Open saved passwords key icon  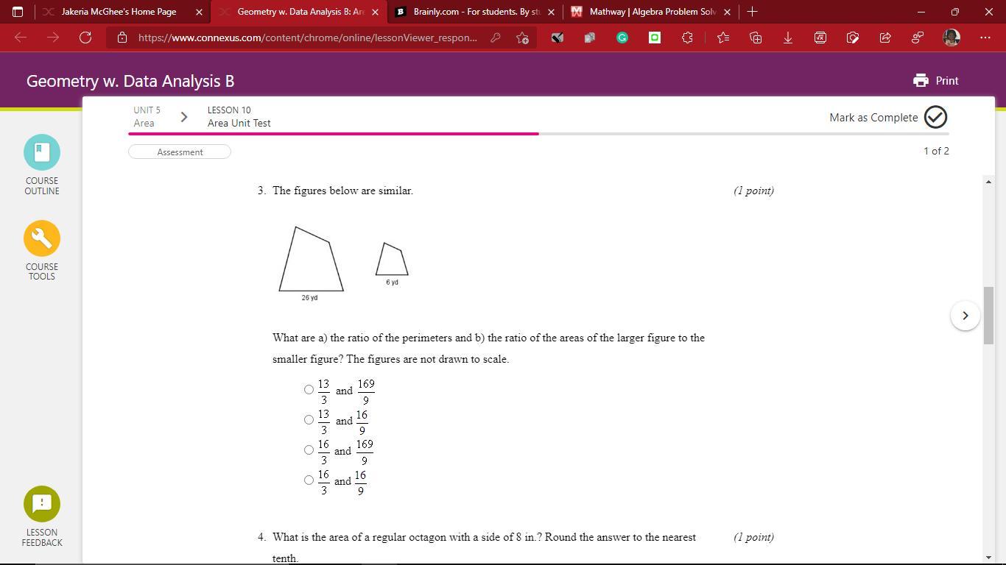496,38
